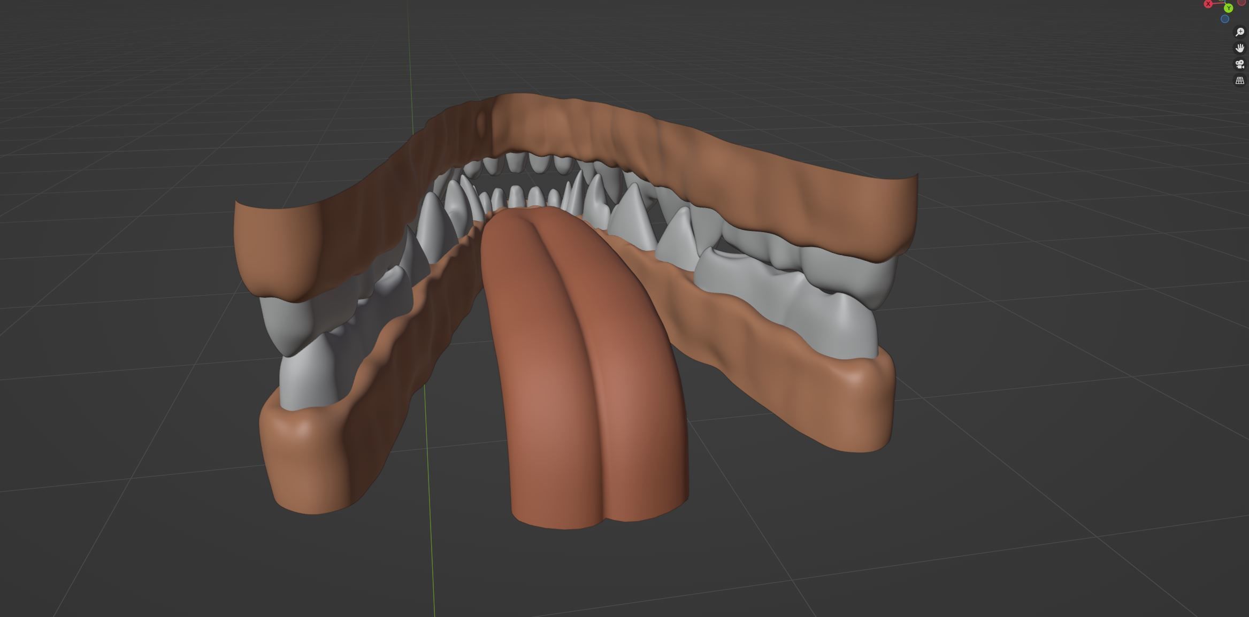The height and width of the screenshot is (617, 1249).
Task: Click the zoom in/out magnifier icon
Action: point(1239,32)
